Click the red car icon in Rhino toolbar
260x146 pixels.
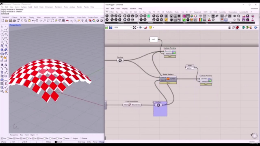click(67, 21)
